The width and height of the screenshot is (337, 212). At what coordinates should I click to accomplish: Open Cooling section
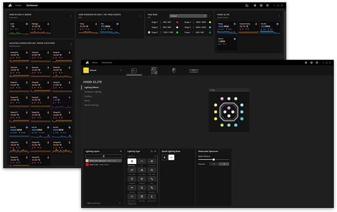(x=88, y=96)
